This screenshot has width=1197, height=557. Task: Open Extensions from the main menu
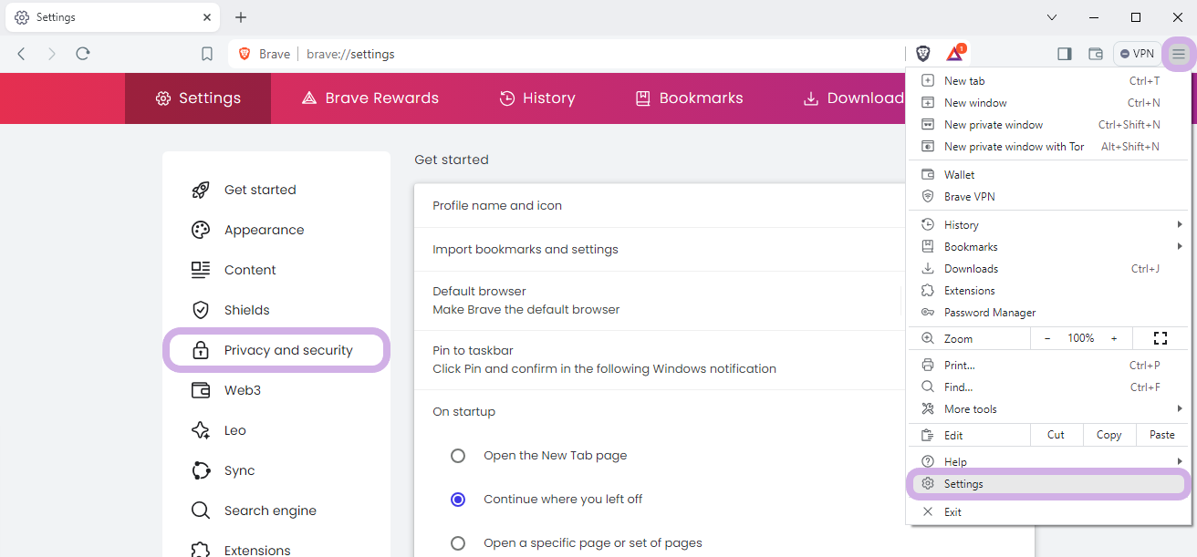1048,291
